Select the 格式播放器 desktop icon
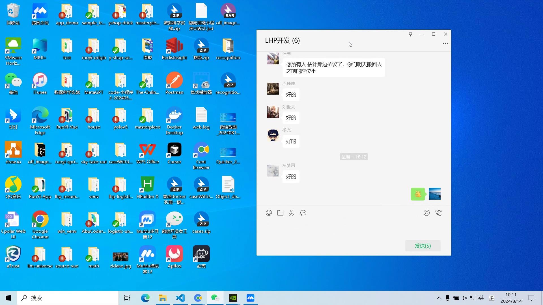 [x=201, y=84]
